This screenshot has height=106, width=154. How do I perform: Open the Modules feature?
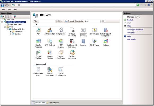pyautogui.click(x=106, y=42)
